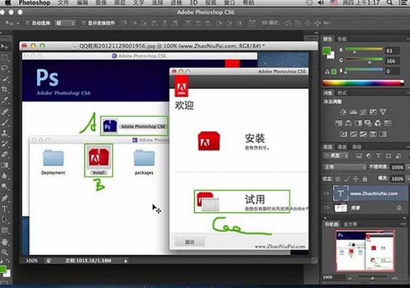410x288 pixels.
Task: Select the Spot Healing Brush tool
Action: click(4, 112)
